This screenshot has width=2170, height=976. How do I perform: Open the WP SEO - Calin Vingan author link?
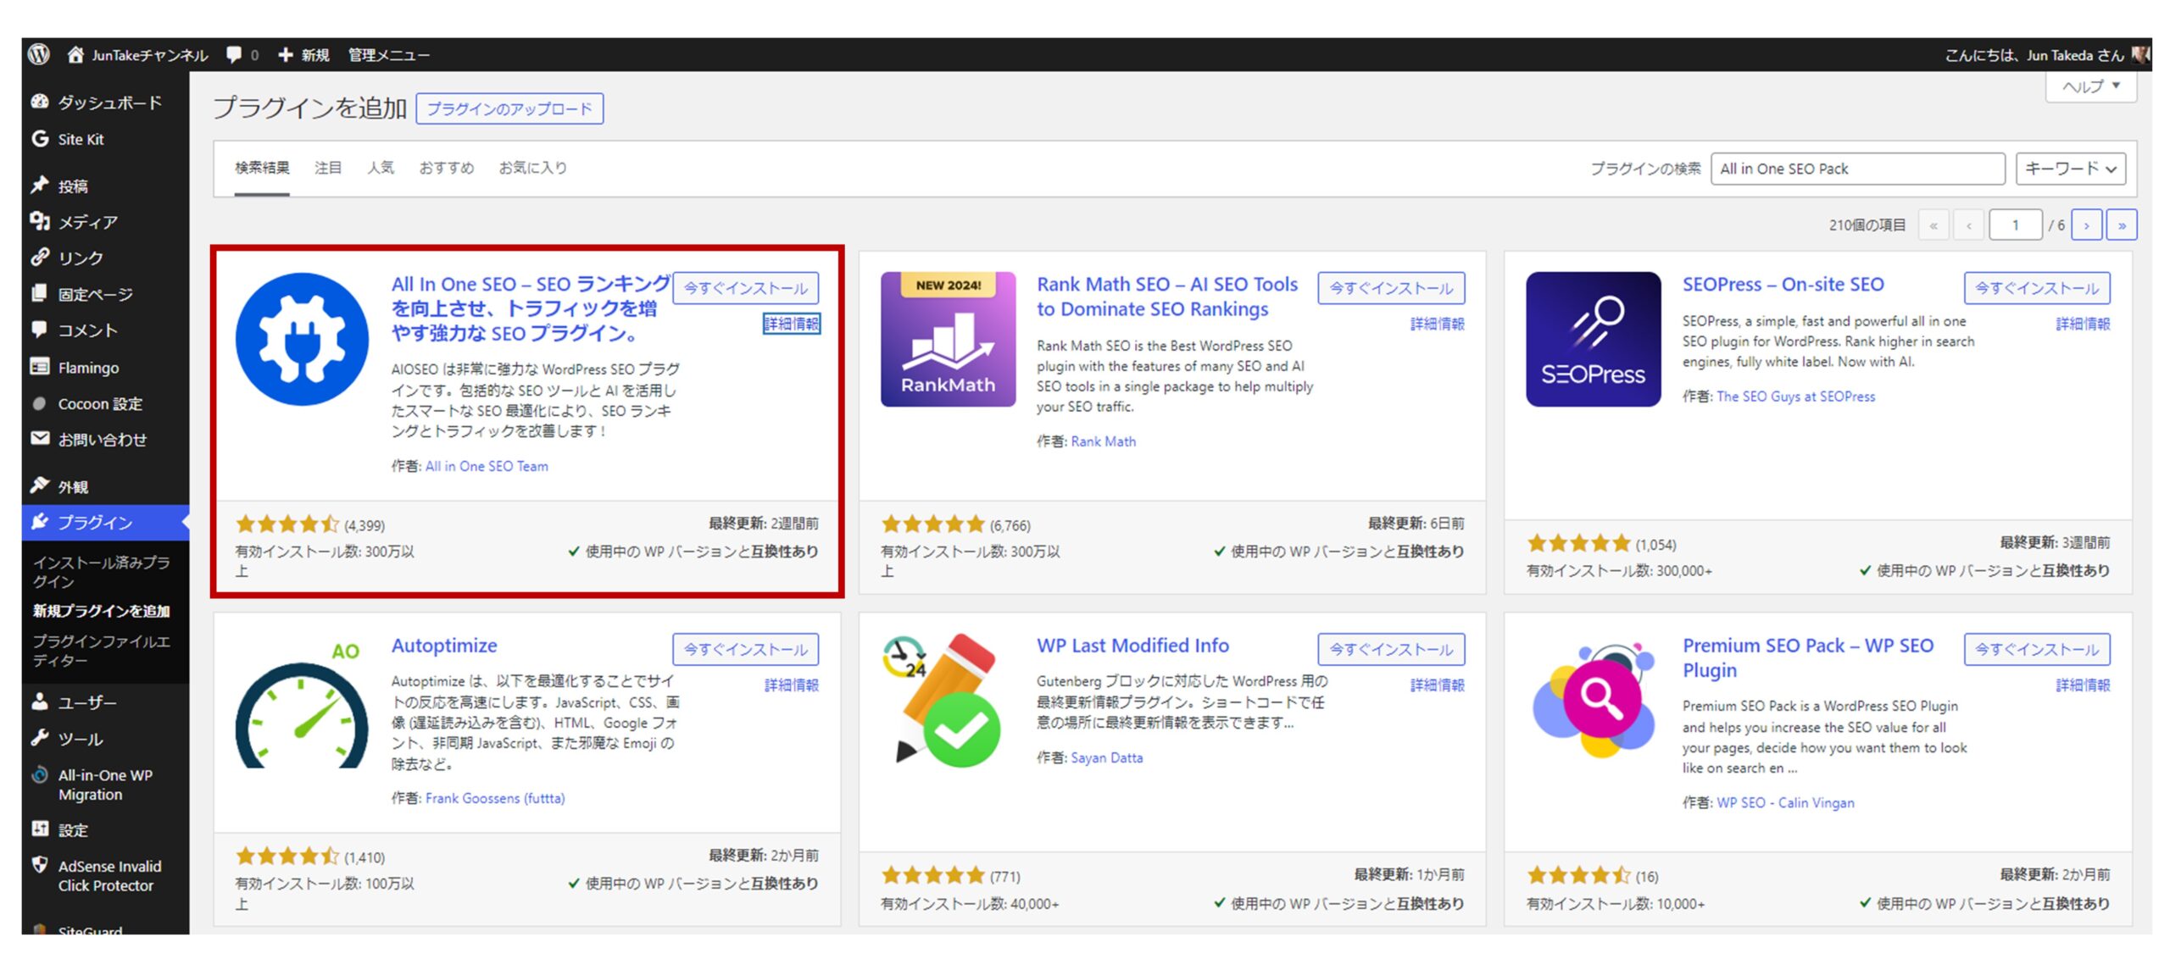(1785, 802)
